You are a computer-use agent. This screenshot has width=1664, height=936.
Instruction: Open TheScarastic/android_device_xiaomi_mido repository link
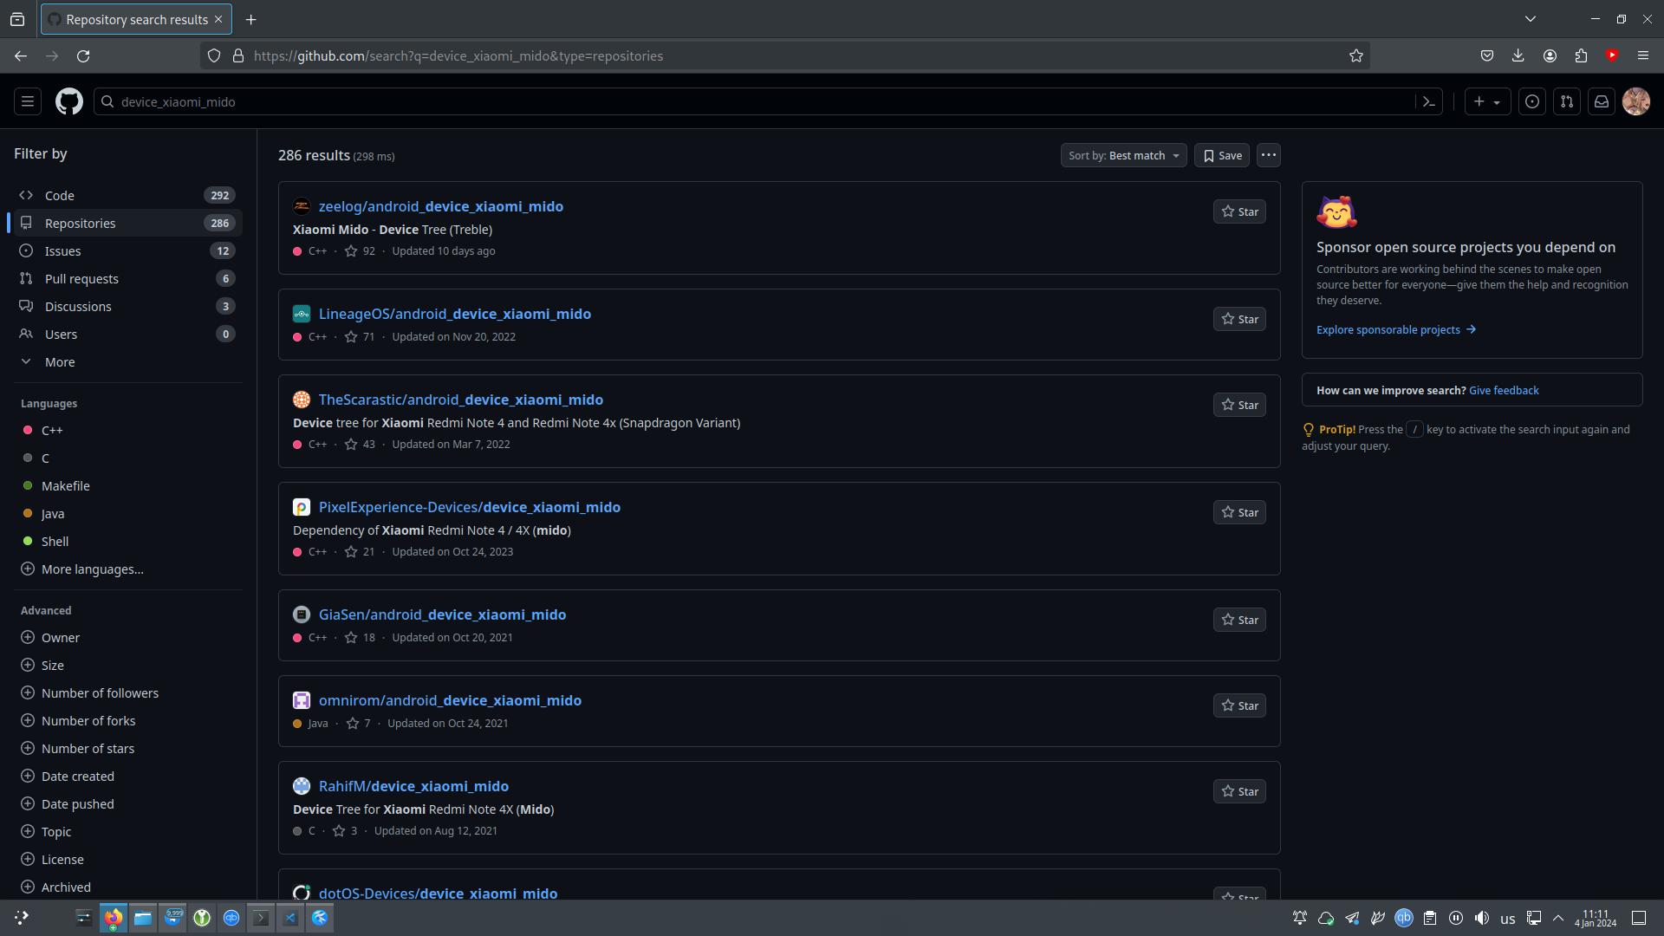461,400
